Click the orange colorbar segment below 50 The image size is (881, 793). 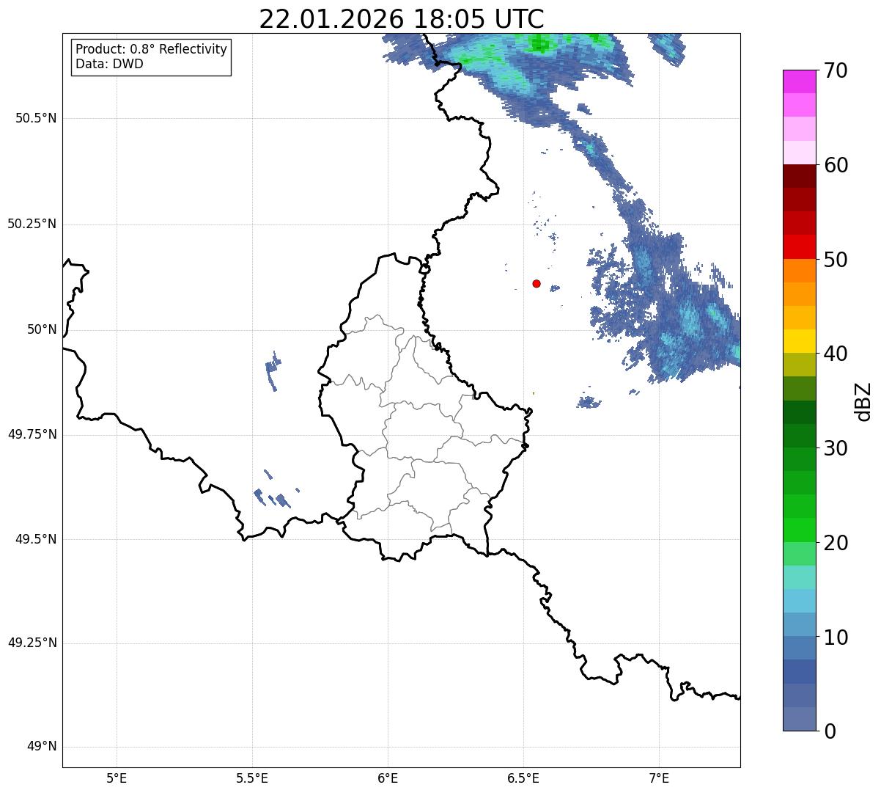pos(800,271)
